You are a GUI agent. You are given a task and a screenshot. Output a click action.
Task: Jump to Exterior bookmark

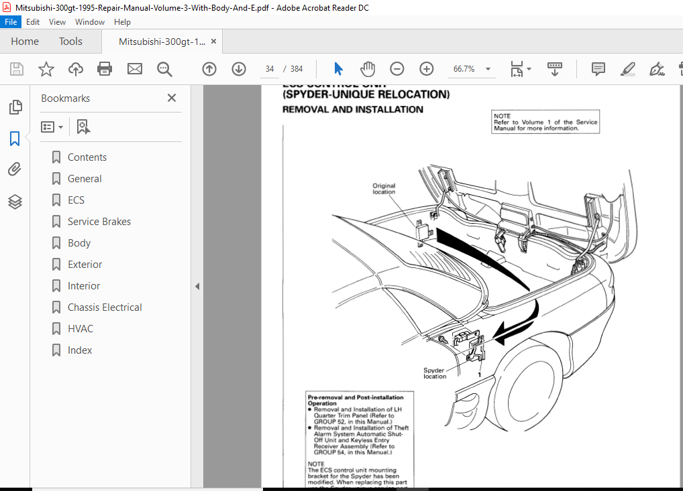[85, 265]
